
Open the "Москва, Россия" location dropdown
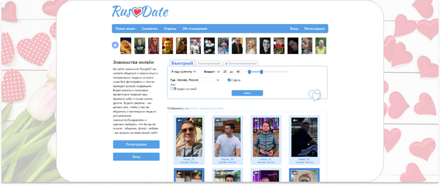tap(198, 80)
